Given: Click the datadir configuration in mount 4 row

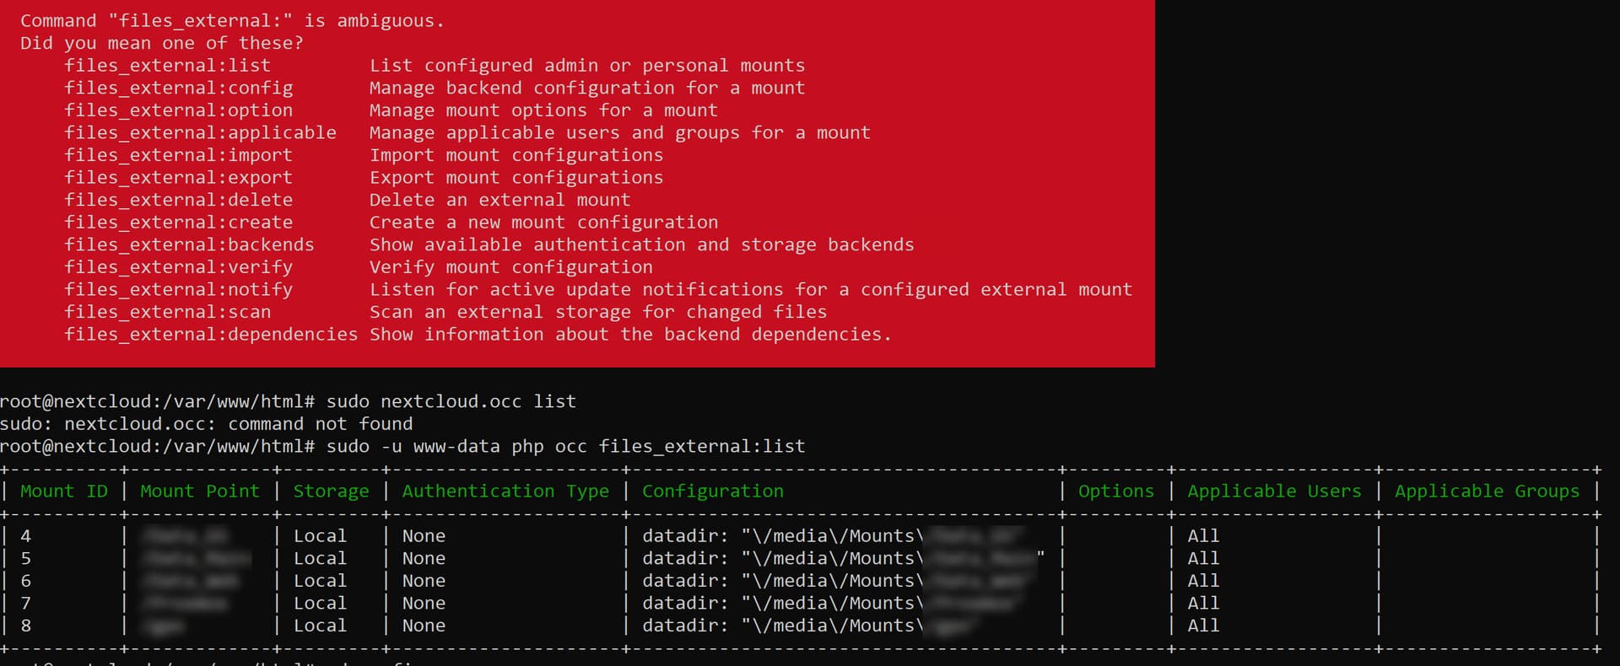Looking at the screenshot, I should pyautogui.click(x=835, y=536).
